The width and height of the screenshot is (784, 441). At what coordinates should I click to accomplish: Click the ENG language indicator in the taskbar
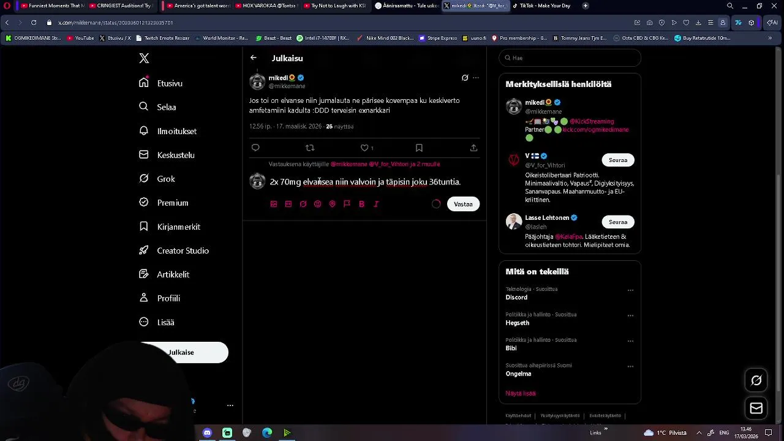coord(724,433)
